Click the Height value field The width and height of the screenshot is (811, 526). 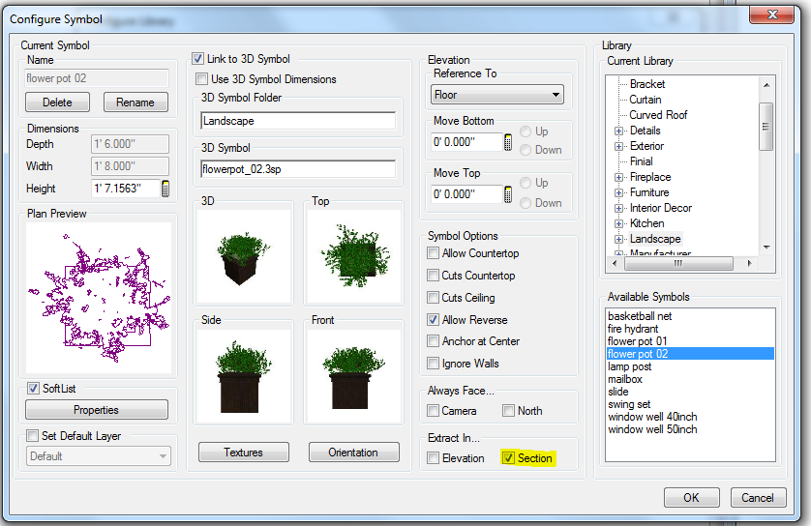(x=126, y=189)
